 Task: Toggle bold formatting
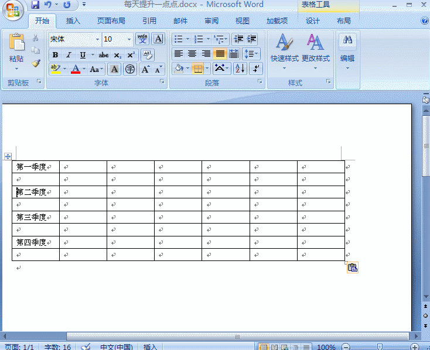tap(55, 55)
